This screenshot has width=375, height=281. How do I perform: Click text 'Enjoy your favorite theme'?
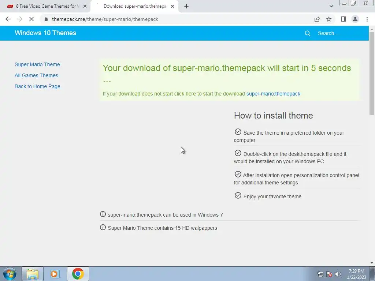click(272, 196)
